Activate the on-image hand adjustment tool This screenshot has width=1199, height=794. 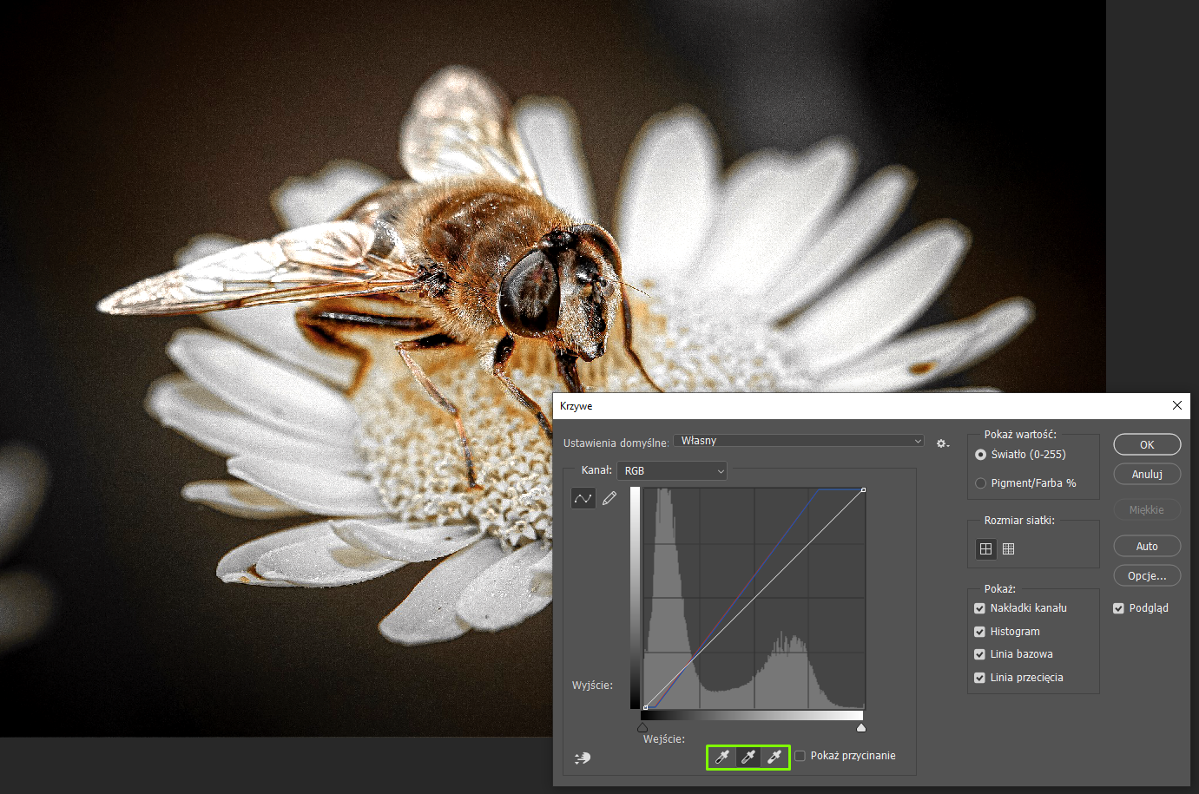pos(583,758)
